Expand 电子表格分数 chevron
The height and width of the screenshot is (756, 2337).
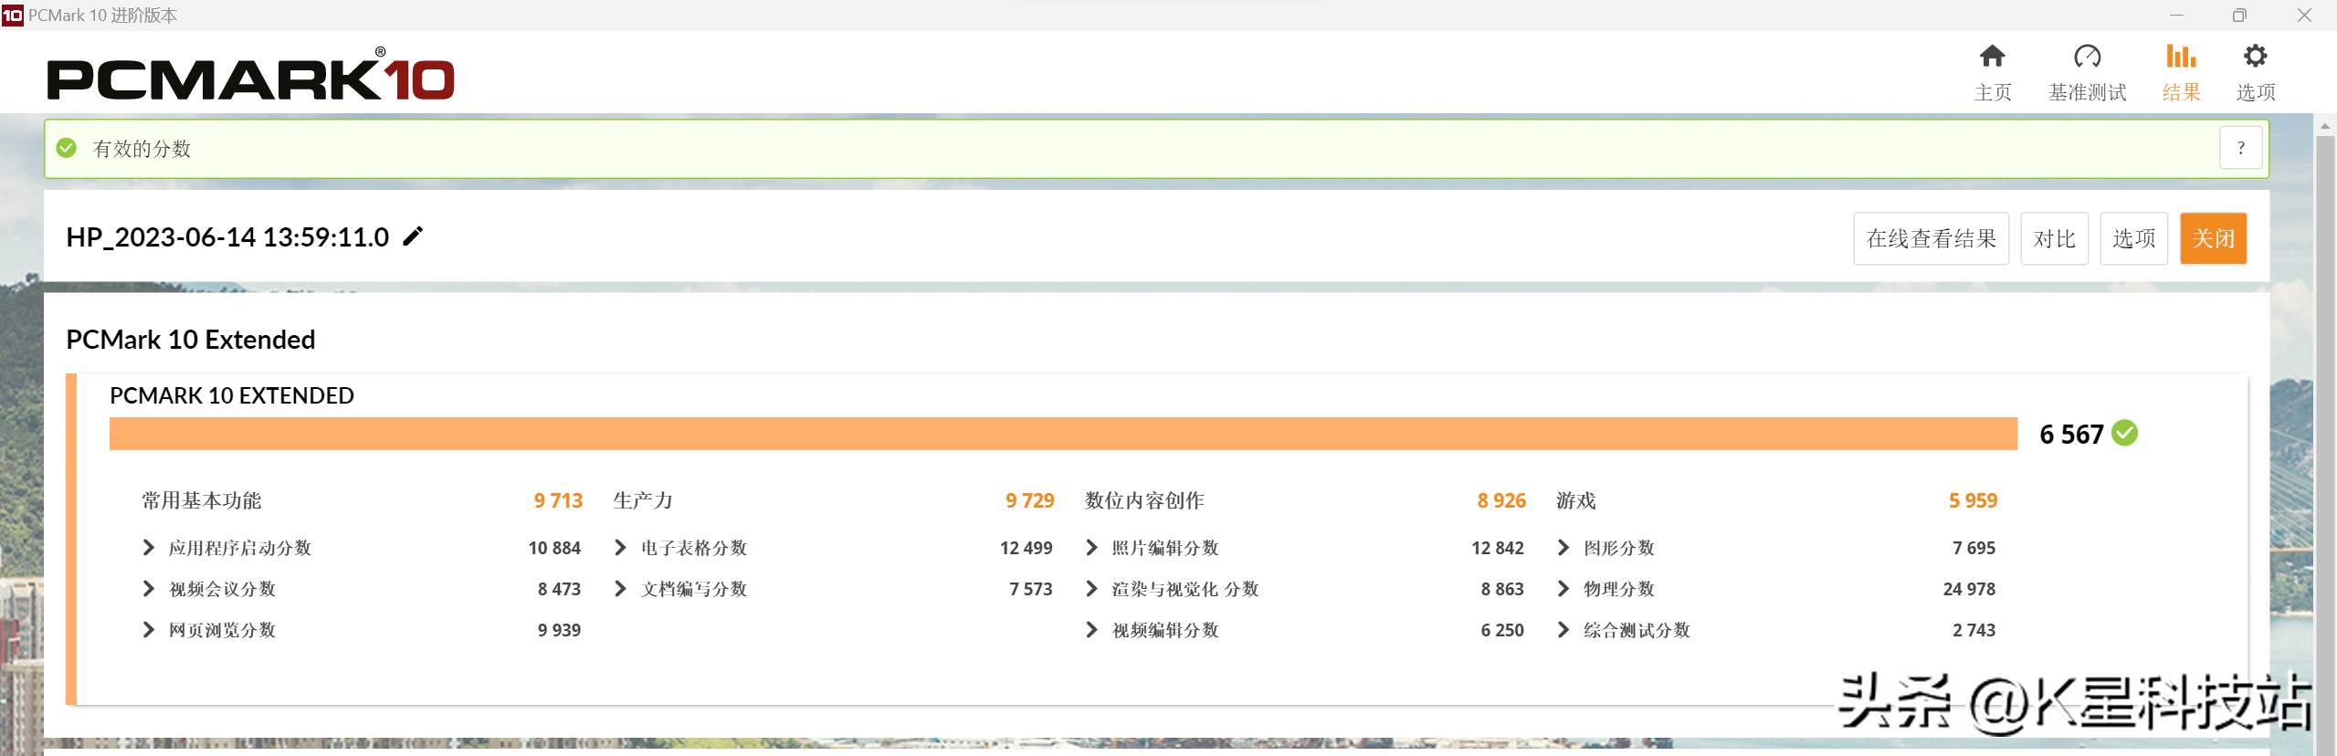(621, 548)
